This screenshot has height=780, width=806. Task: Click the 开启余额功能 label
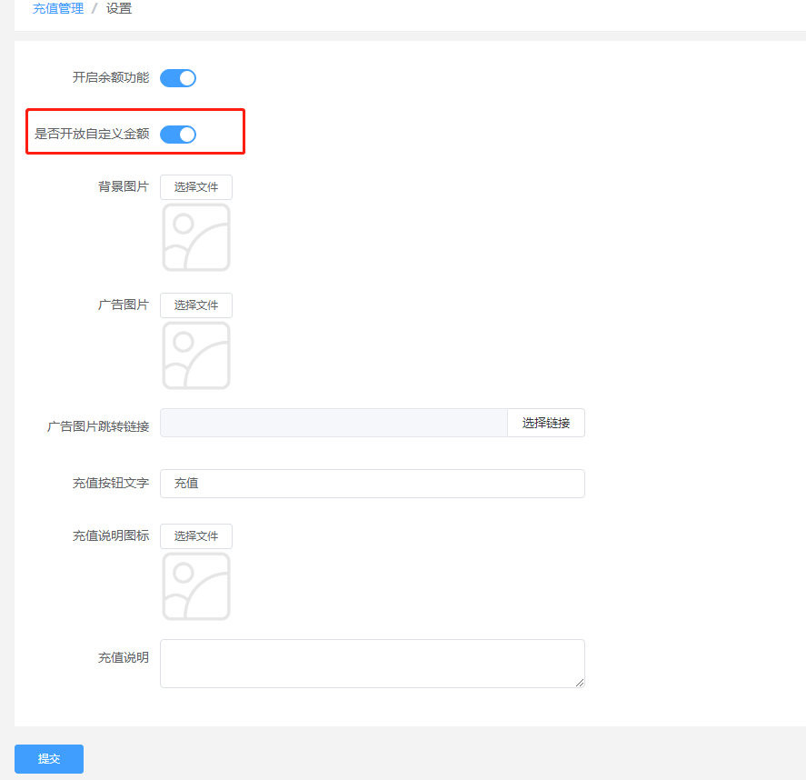coord(111,77)
